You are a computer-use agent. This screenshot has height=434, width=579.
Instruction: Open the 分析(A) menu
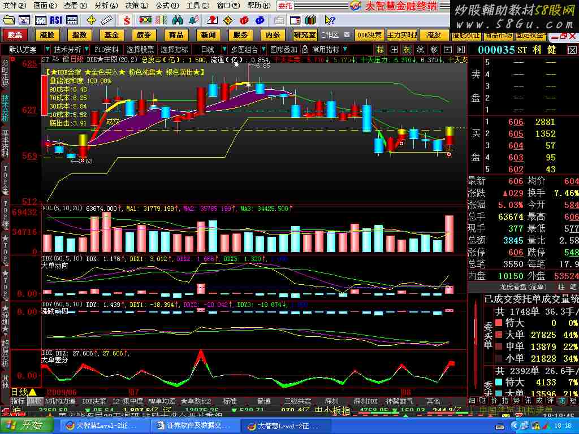click(x=106, y=6)
